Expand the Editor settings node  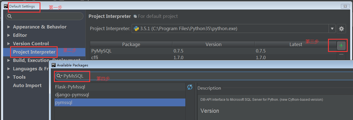(x=9, y=35)
